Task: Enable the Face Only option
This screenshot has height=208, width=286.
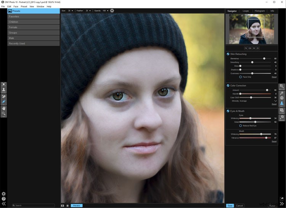Action: [x=240, y=77]
